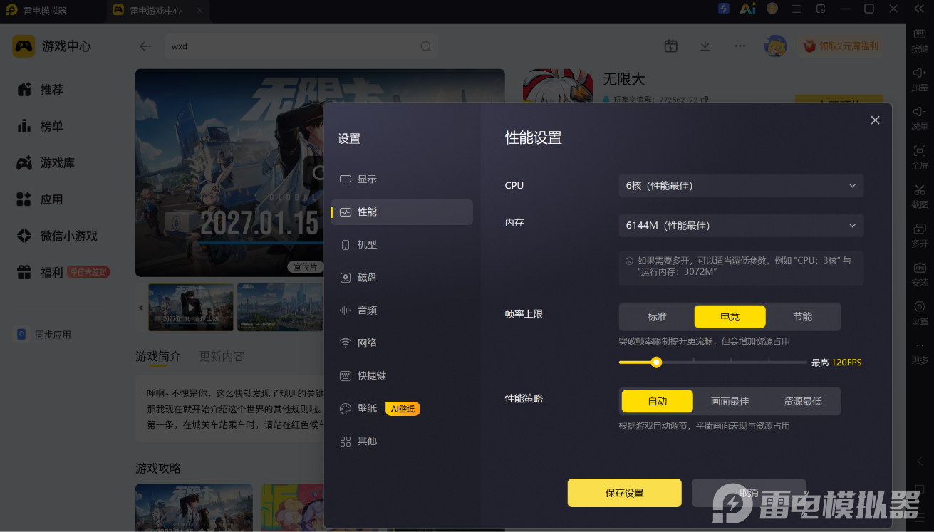Open the three-dot more menu in header
Screen dimensions: 934x532
click(x=740, y=46)
